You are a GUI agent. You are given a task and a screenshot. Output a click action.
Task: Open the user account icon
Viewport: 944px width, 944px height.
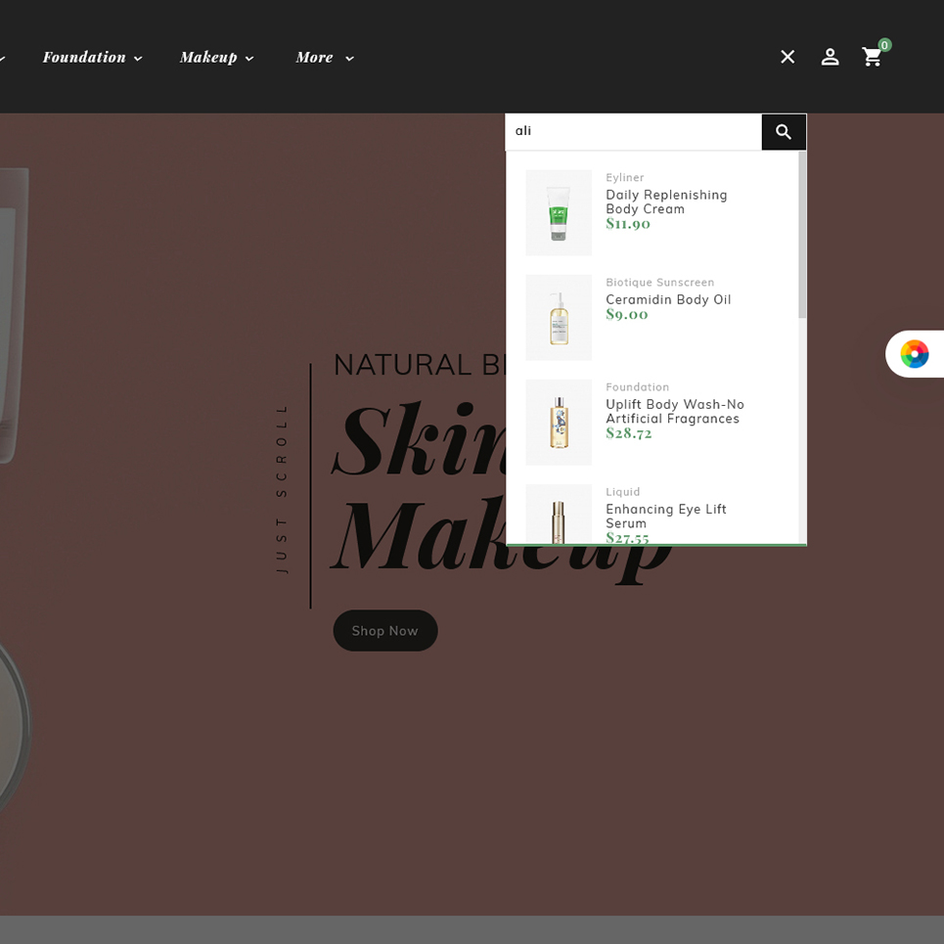point(830,57)
